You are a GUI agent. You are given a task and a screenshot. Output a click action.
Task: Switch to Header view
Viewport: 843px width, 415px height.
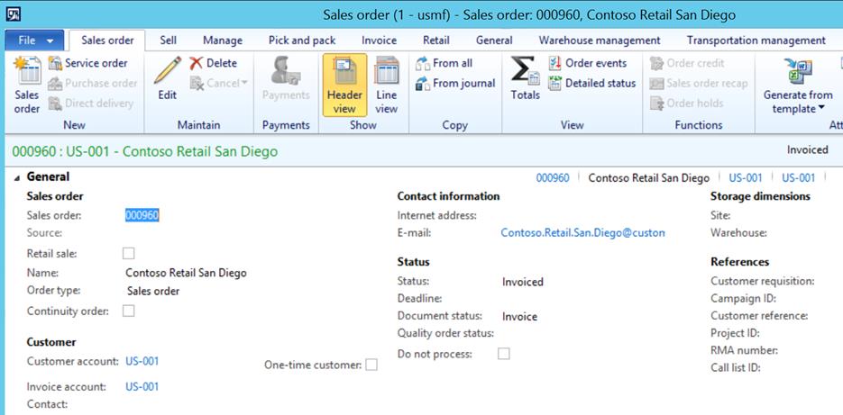(x=344, y=85)
